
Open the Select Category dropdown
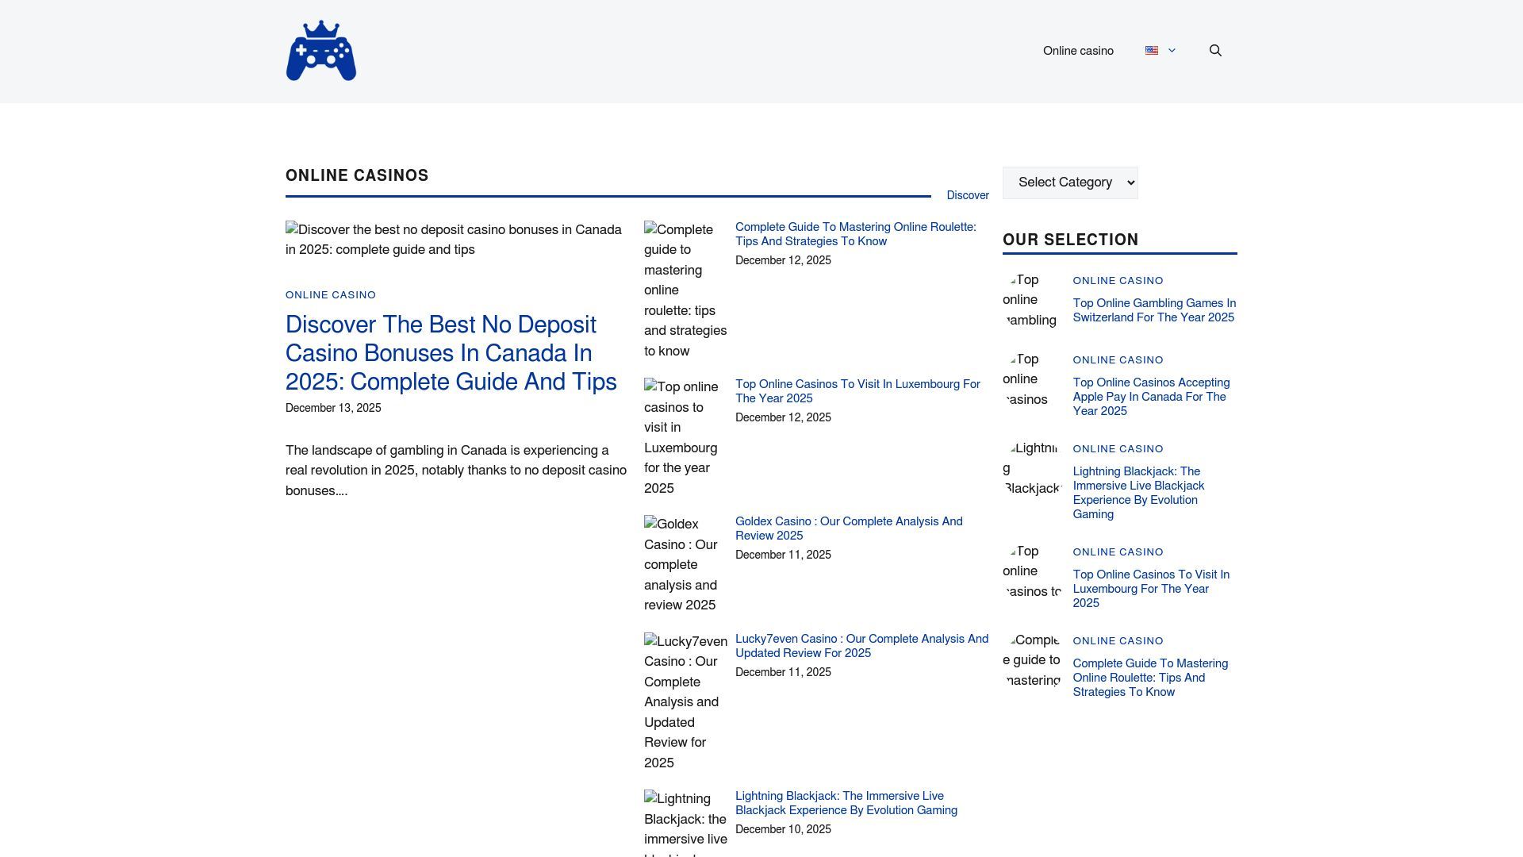(x=1070, y=183)
